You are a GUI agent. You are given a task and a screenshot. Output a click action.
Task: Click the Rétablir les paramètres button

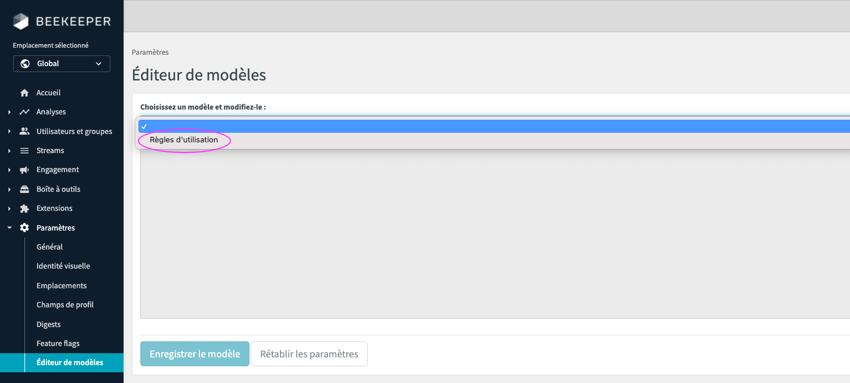pyautogui.click(x=309, y=353)
